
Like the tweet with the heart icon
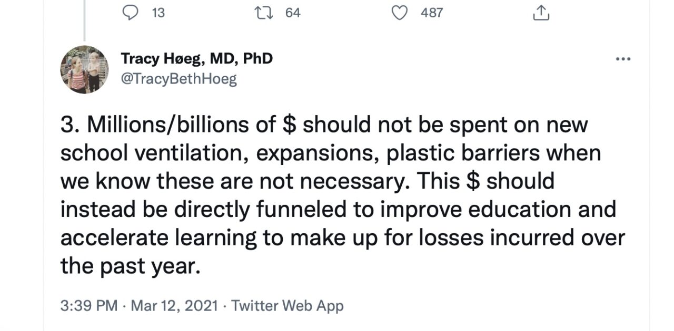(400, 13)
